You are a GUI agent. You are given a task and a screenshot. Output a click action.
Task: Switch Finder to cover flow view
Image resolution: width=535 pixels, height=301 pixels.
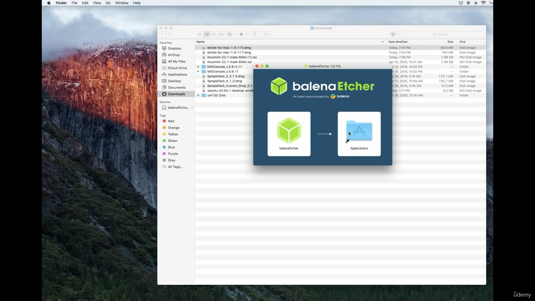[x=221, y=34]
